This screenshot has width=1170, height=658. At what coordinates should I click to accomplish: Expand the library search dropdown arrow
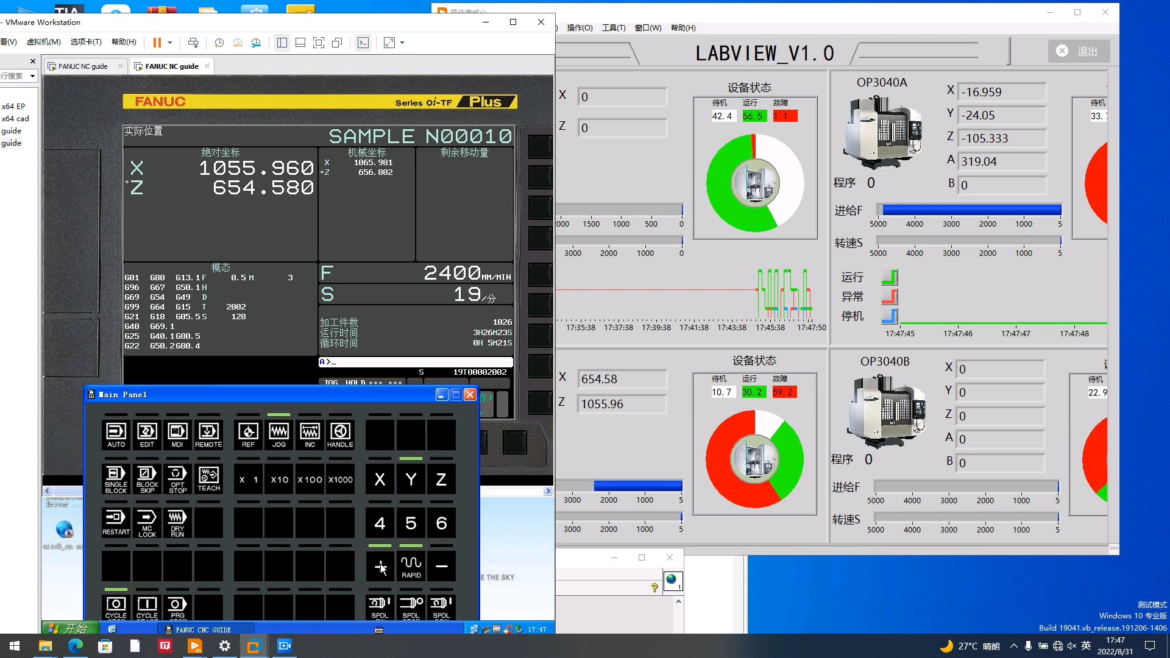pyautogui.click(x=32, y=76)
